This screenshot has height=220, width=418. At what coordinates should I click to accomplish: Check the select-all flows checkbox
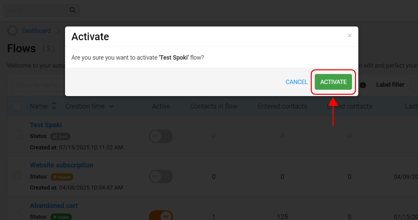coord(17,106)
